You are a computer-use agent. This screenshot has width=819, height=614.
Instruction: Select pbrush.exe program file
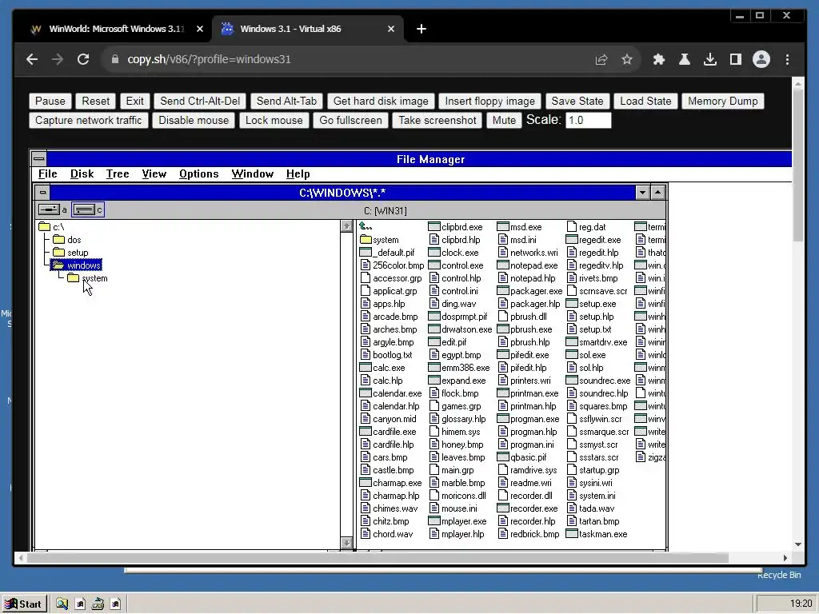(525, 329)
